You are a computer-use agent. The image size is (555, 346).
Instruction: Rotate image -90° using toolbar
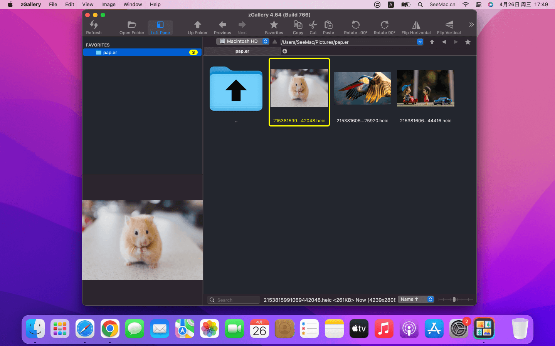(x=355, y=27)
